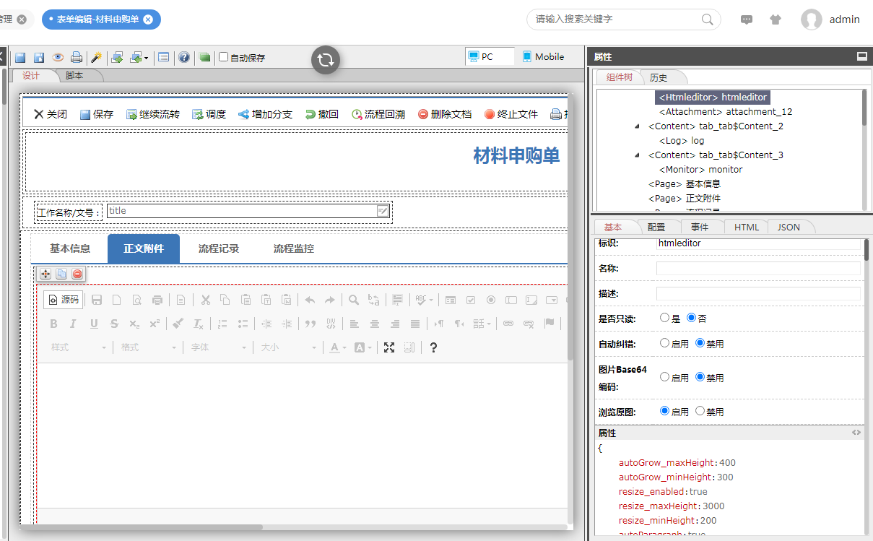Enable the 自动保存 checkbox
873x541 pixels.
[x=224, y=57]
